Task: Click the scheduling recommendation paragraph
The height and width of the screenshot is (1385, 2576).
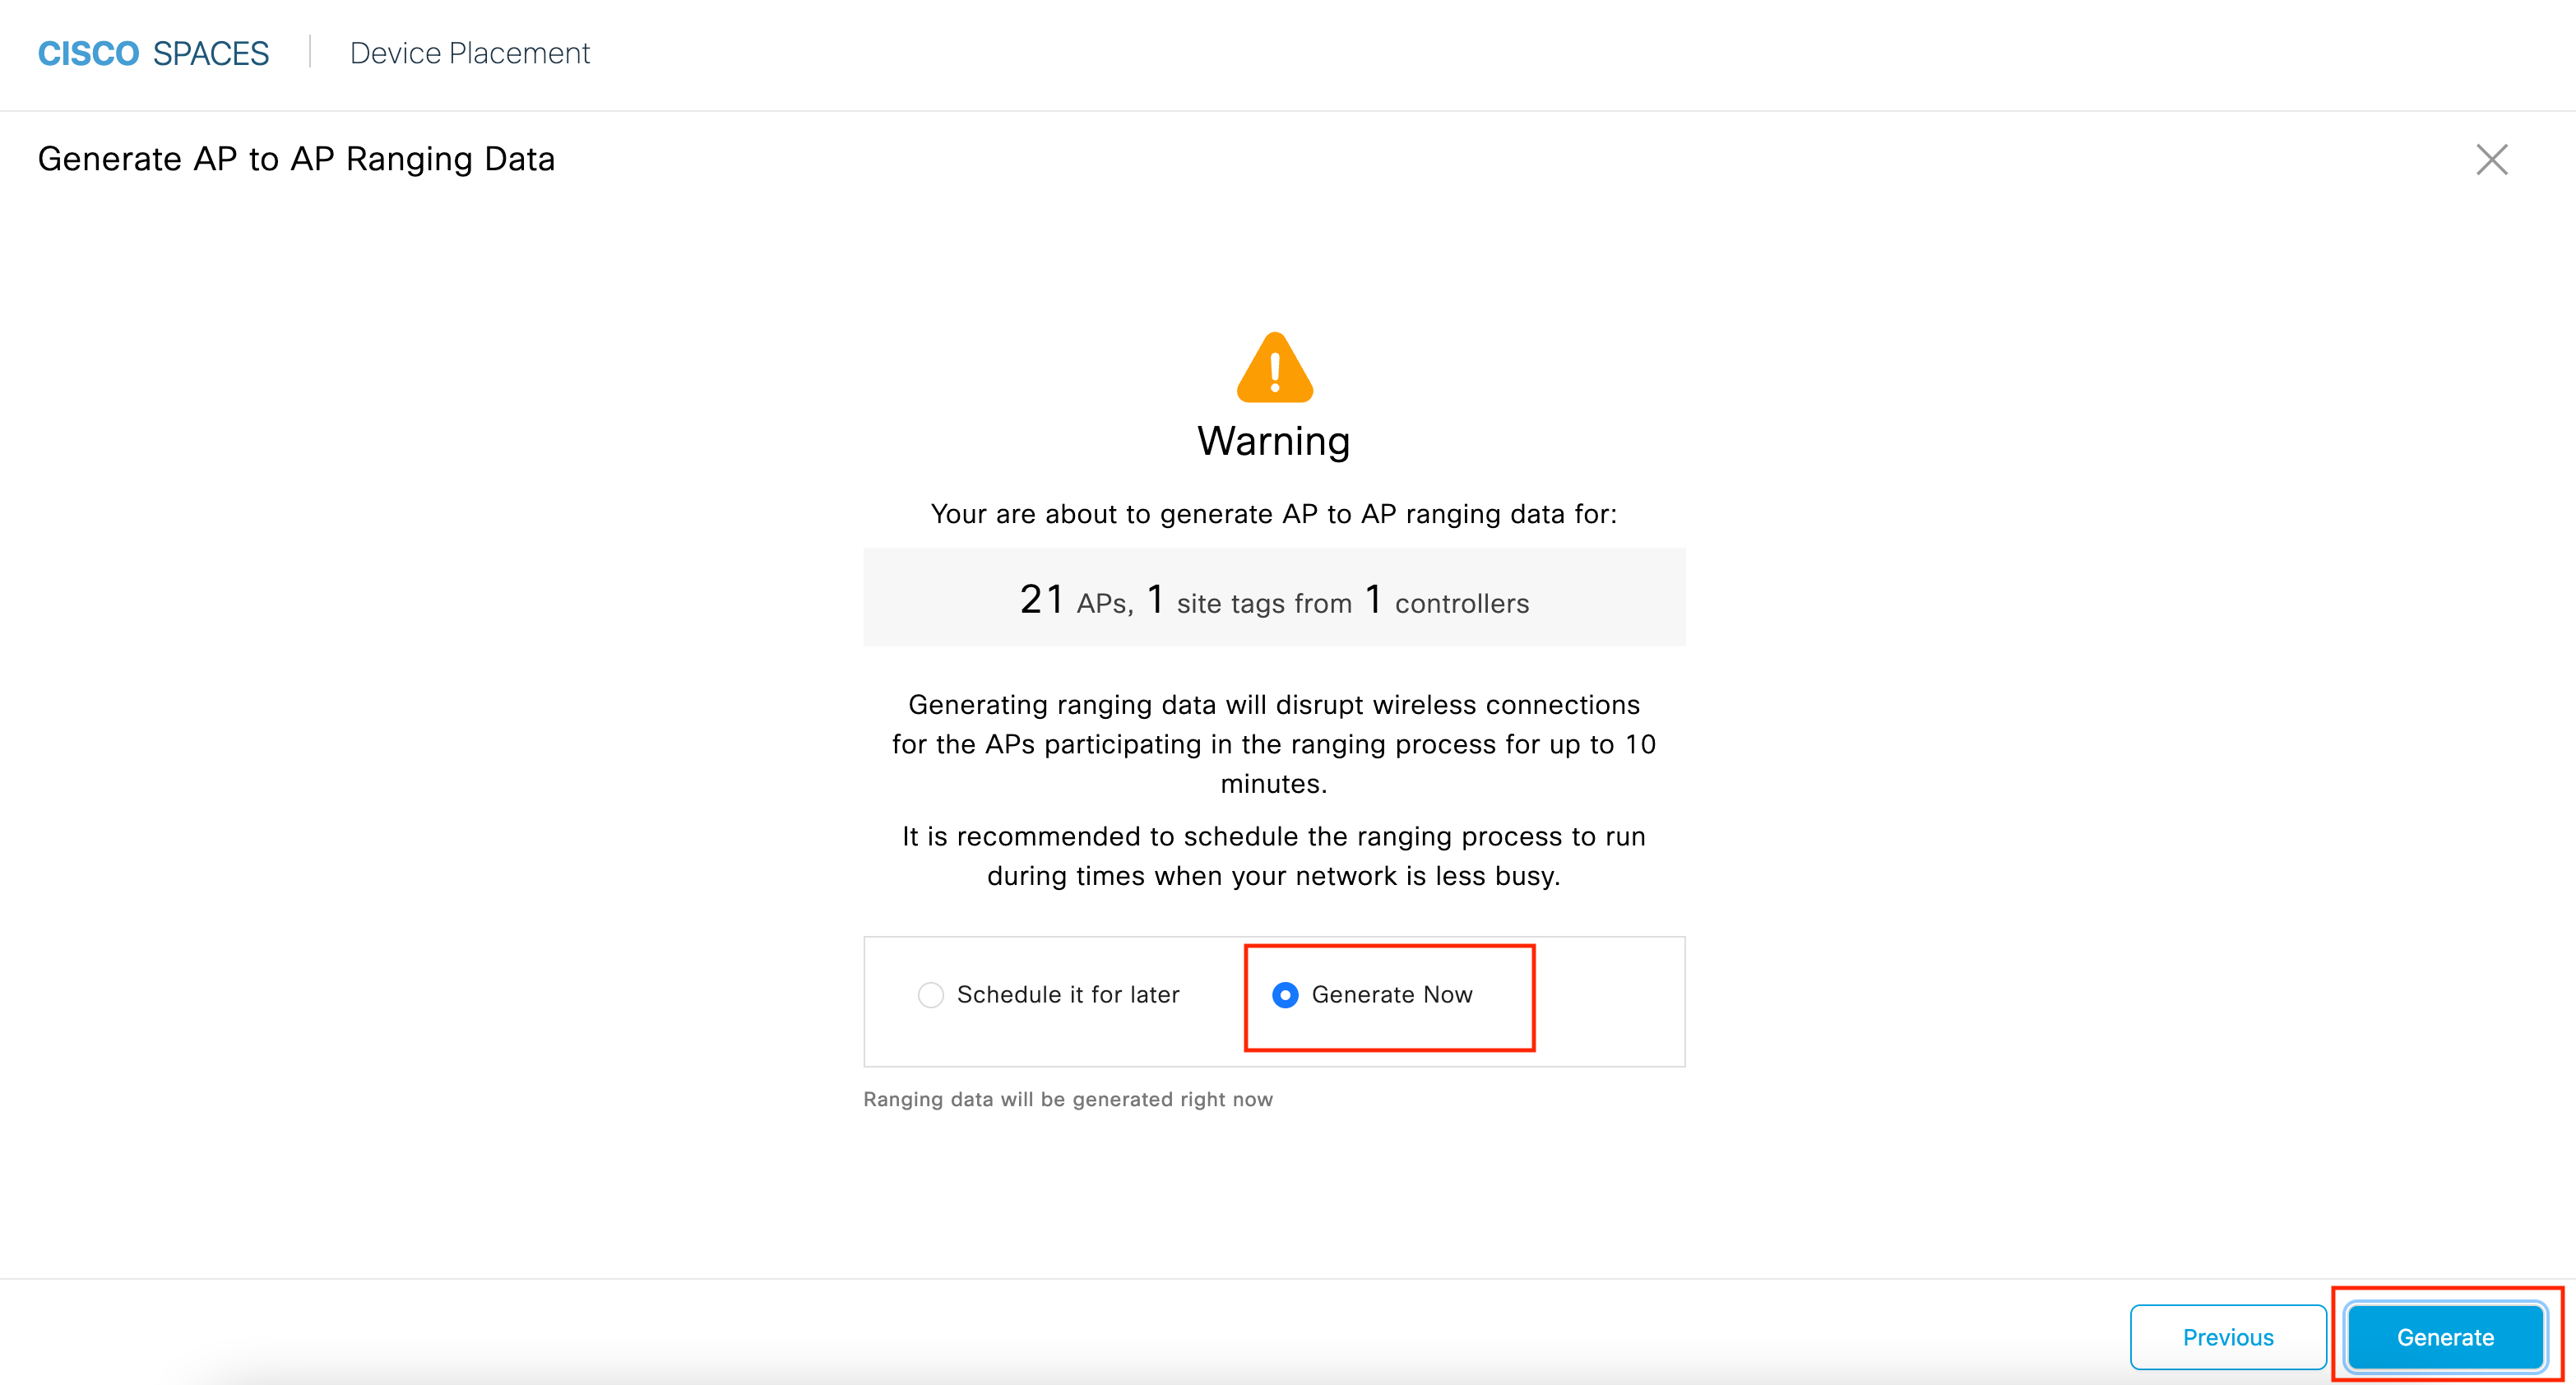Action: [1274, 856]
